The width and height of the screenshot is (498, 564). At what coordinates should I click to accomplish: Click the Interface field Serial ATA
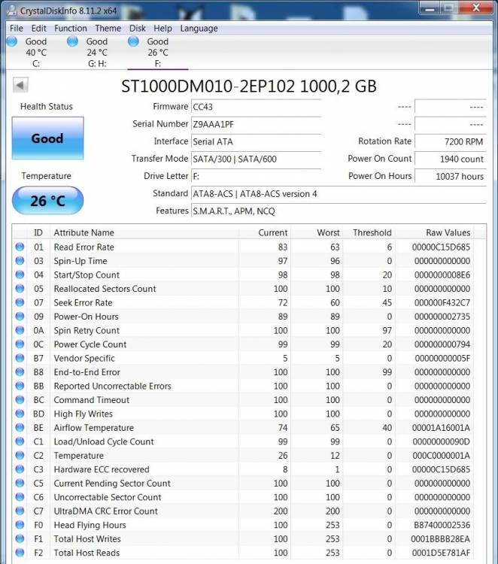(256, 141)
